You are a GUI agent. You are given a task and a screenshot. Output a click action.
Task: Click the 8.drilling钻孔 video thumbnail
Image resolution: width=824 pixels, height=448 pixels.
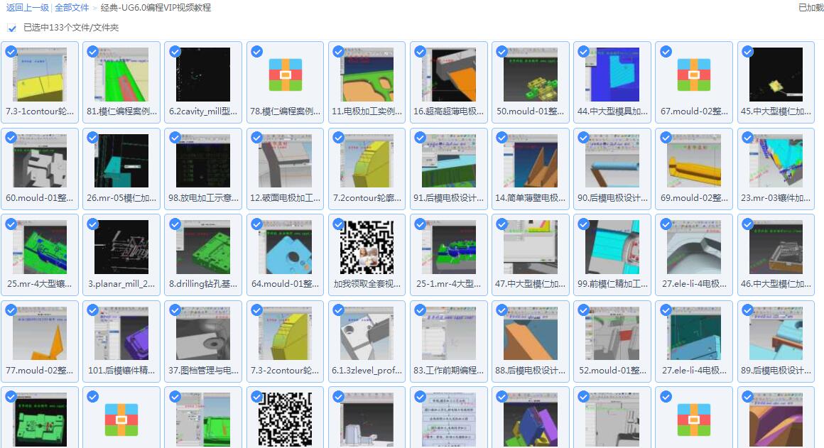[x=203, y=247]
